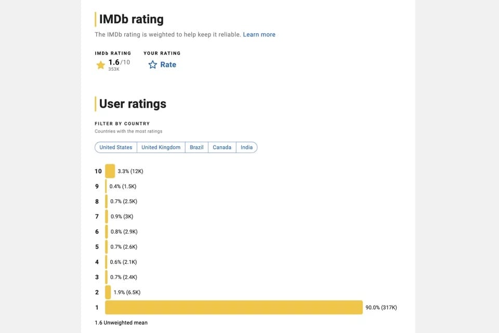Select the Canada country filter
Viewport: 499px width, 333px height.
(x=222, y=147)
